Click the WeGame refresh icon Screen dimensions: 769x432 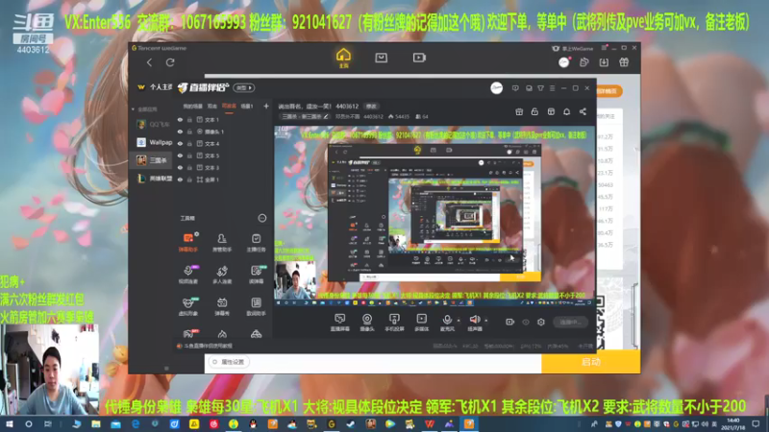tap(170, 62)
